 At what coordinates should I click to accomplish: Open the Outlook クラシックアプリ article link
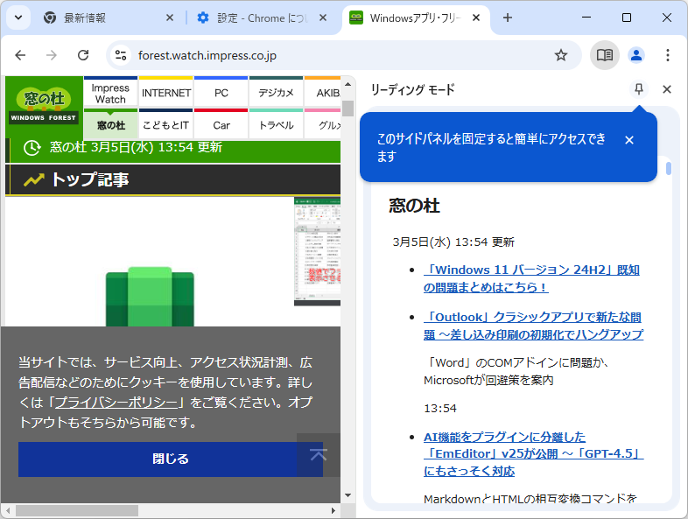coord(533,326)
